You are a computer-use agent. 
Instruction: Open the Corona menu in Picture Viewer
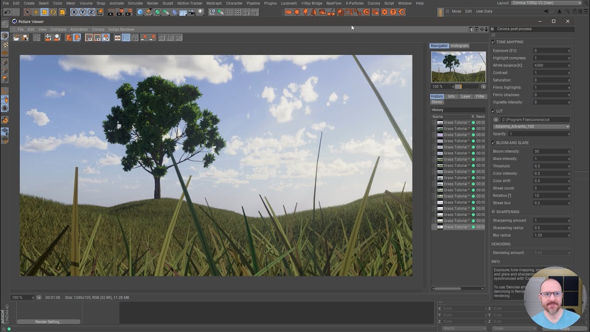tap(98, 29)
